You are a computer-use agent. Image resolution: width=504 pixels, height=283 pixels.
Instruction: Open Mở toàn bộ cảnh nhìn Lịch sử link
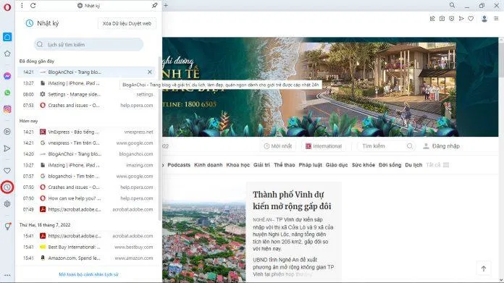coord(89,274)
